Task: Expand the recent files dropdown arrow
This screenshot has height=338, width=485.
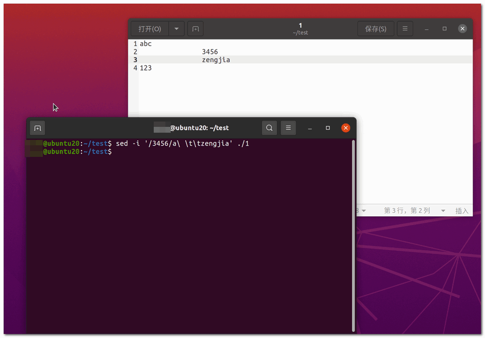Action: point(177,29)
